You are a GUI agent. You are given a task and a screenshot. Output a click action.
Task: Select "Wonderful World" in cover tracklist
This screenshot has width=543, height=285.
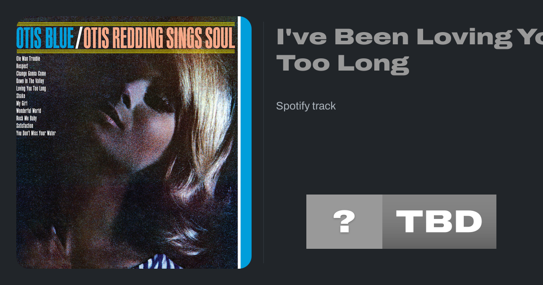click(x=29, y=111)
